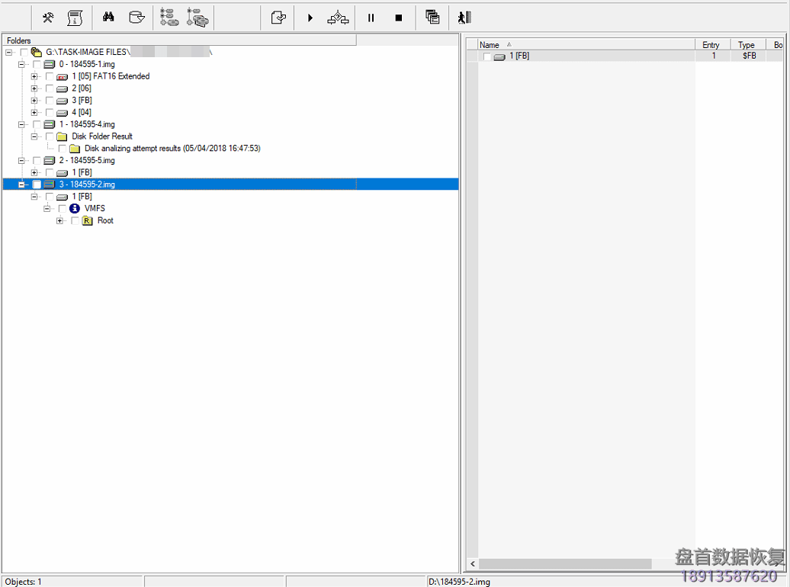Click the flowchart task-map icon in toolbar
This screenshot has height=587, width=790.
point(338,18)
